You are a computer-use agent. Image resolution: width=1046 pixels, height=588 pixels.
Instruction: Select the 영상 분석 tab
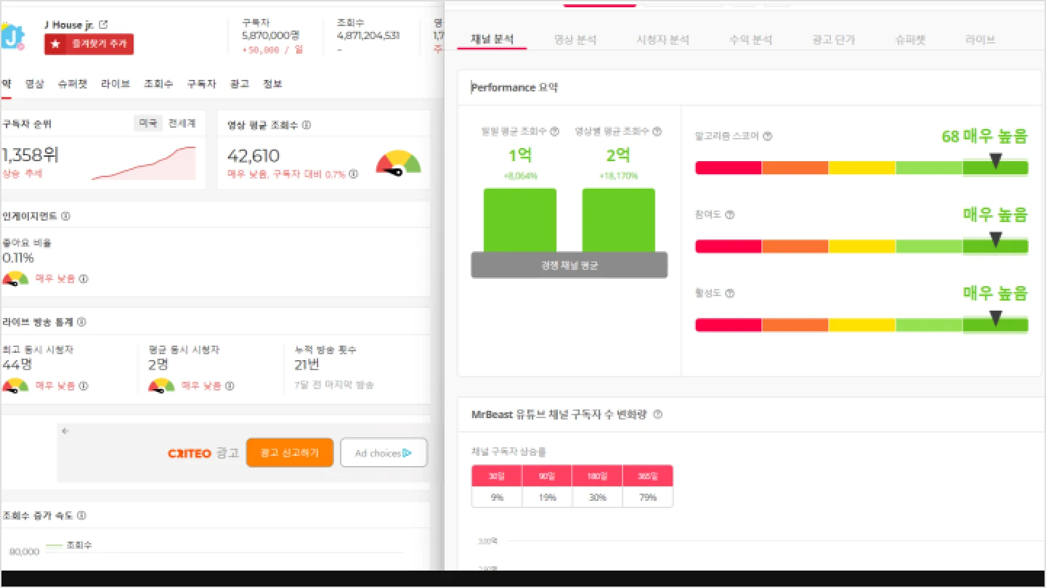tap(575, 39)
